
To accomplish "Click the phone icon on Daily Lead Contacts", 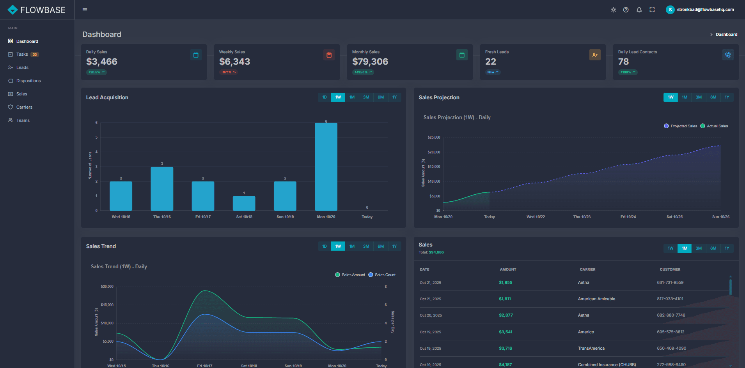I will (x=728, y=55).
